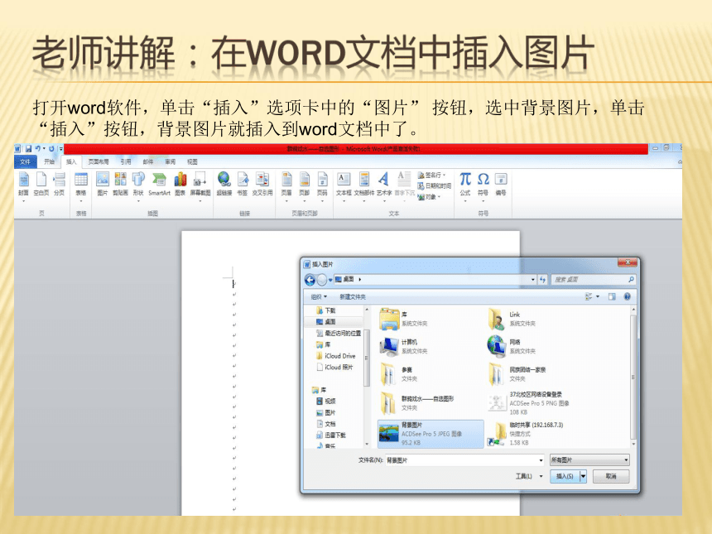Click the 图表 chart icon
Image resolution: width=712 pixels, height=534 pixels.
pyautogui.click(x=180, y=184)
